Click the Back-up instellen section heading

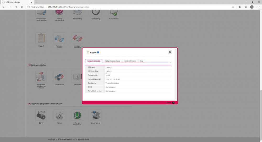pyautogui.click(x=38, y=65)
